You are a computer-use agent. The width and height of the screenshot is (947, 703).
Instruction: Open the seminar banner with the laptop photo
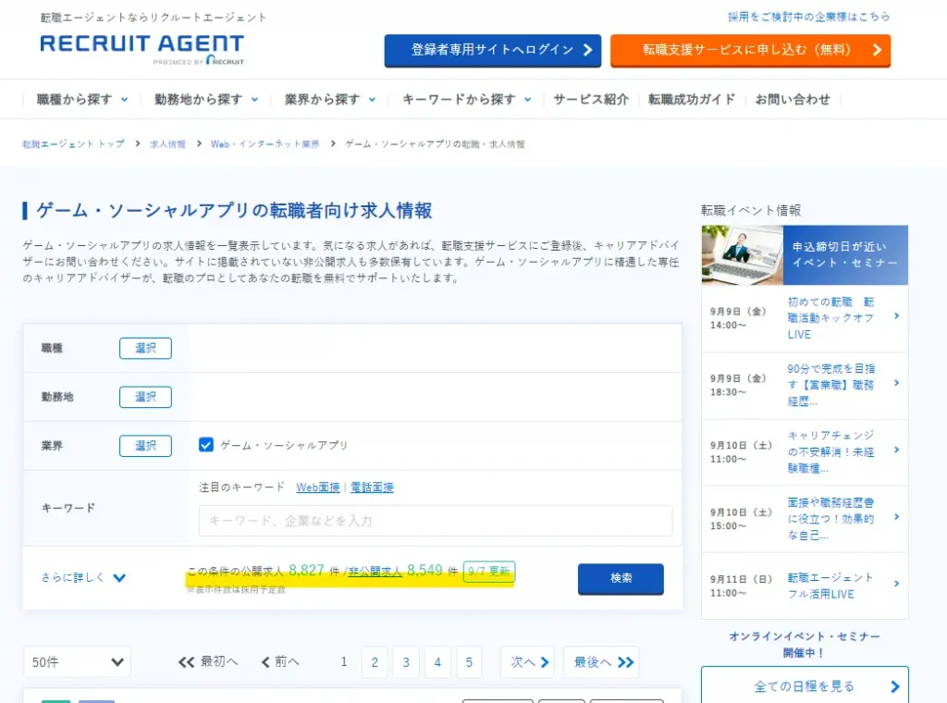pyautogui.click(x=805, y=255)
